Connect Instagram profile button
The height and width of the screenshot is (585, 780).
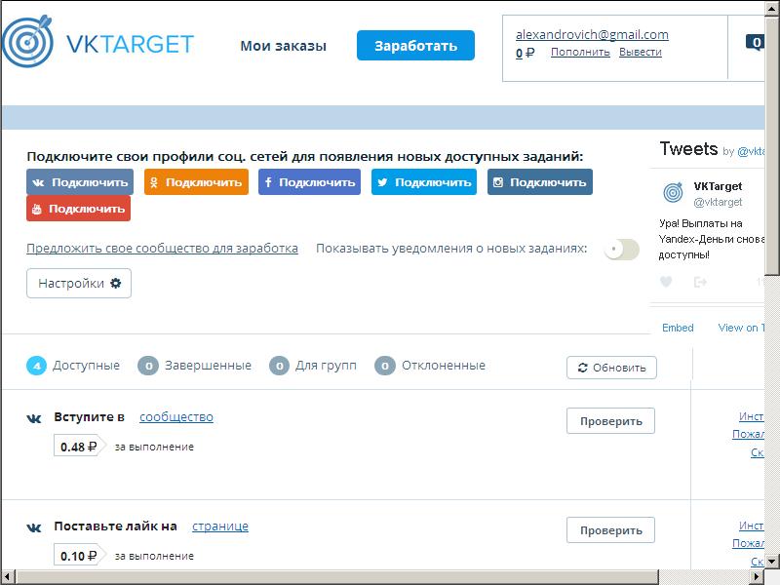pos(540,182)
